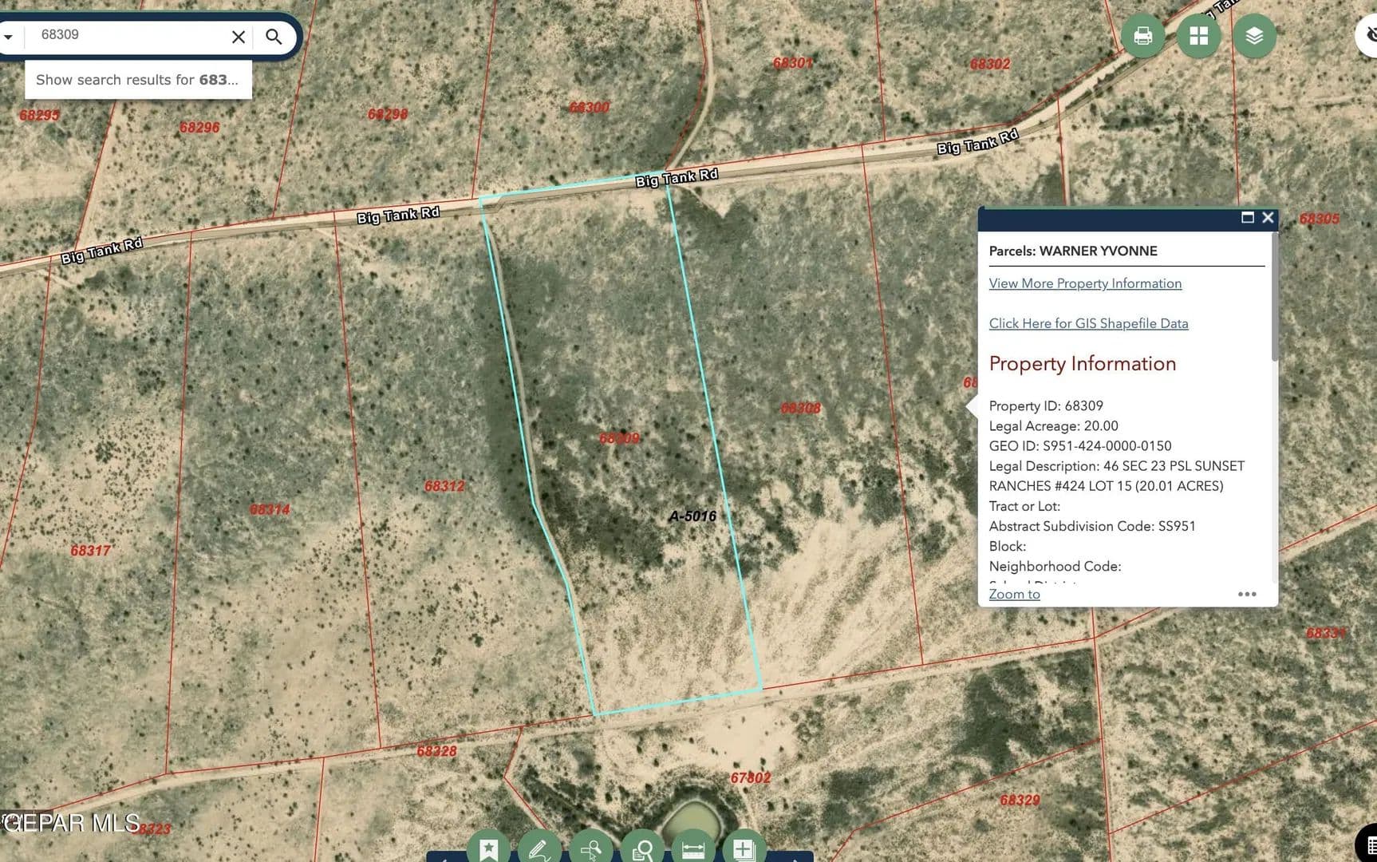Image resolution: width=1377 pixels, height=862 pixels.
Task: Open the basemap gallery grid icon
Action: (x=1198, y=36)
